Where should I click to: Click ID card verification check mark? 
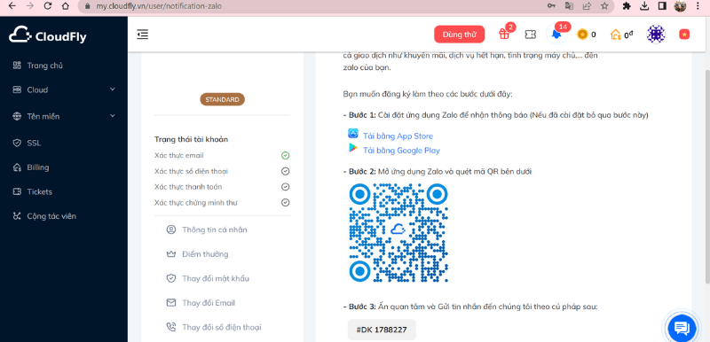[285, 202]
